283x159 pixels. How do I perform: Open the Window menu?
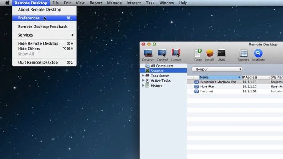point(167,3)
